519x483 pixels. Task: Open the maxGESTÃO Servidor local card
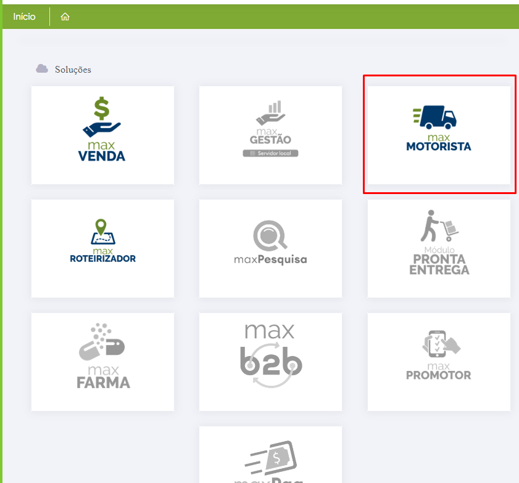click(270, 135)
